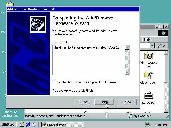Image resolution: width=171 pixels, height=128 pixels.
Task: Open the Views dropdown in Control Panel toolbar
Action: click(x=147, y=39)
